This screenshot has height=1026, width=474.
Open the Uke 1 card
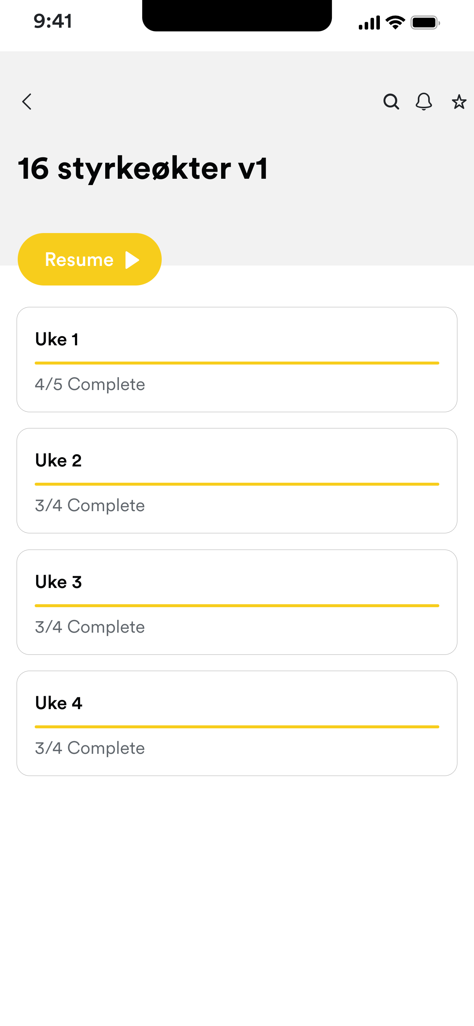tap(237, 359)
